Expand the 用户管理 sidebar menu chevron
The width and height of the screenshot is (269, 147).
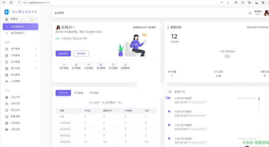(36, 49)
